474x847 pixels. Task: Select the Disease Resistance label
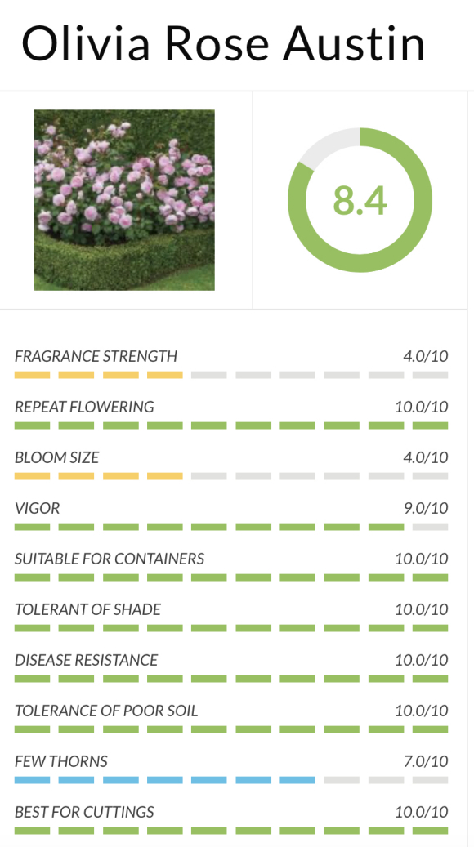(x=87, y=660)
